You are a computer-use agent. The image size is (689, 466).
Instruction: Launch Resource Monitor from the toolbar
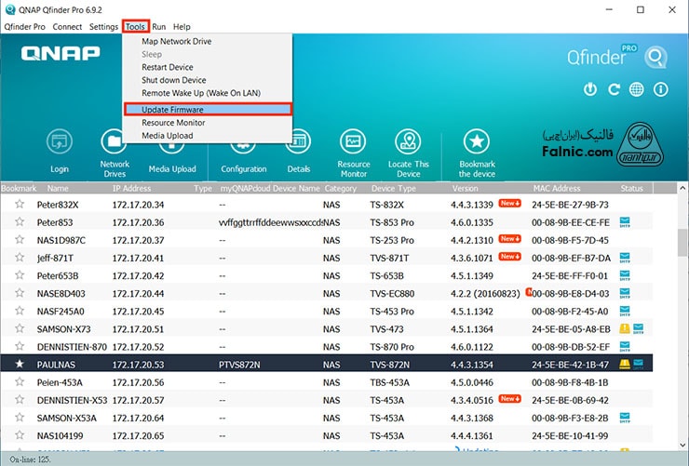click(x=354, y=142)
